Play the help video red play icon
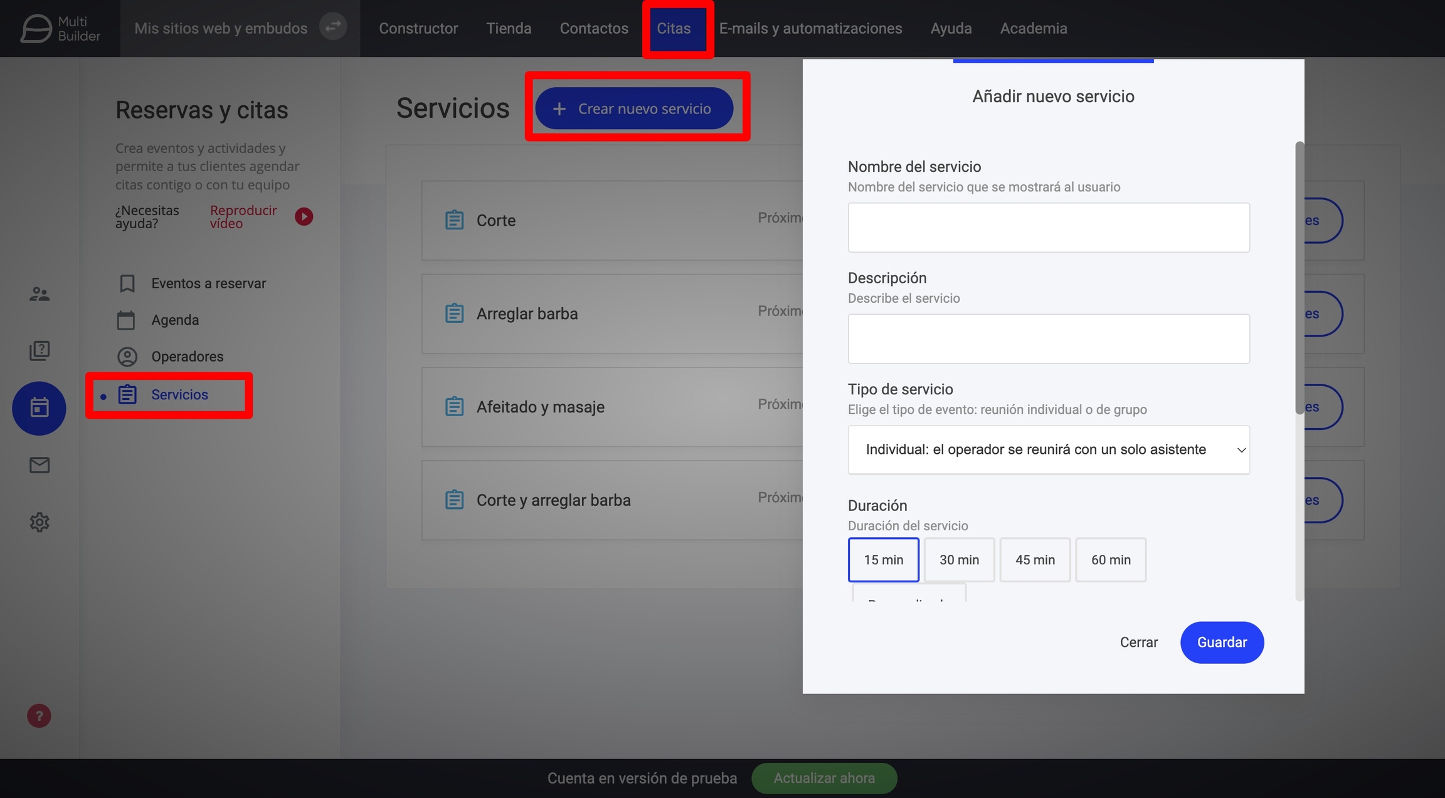 click(x=304, y=217)
